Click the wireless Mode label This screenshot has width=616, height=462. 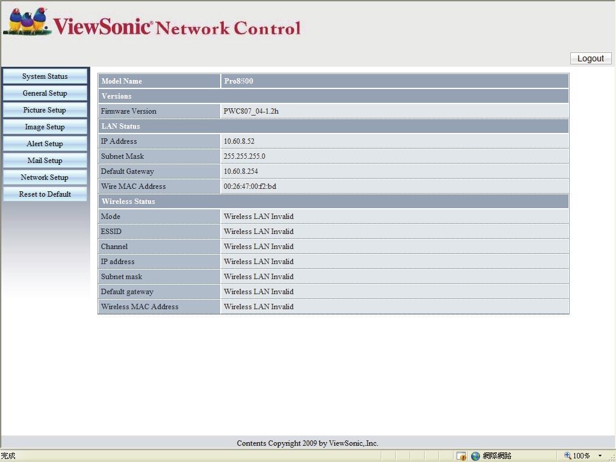[111, 217]
